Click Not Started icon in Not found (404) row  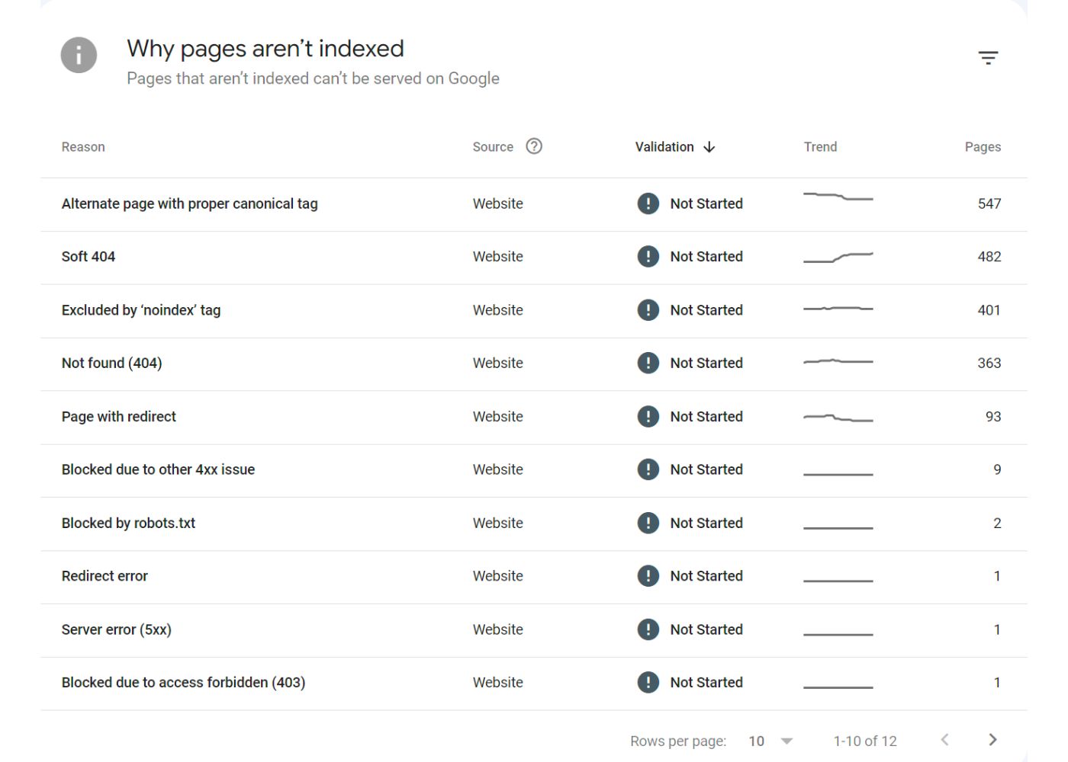[648, 363]
